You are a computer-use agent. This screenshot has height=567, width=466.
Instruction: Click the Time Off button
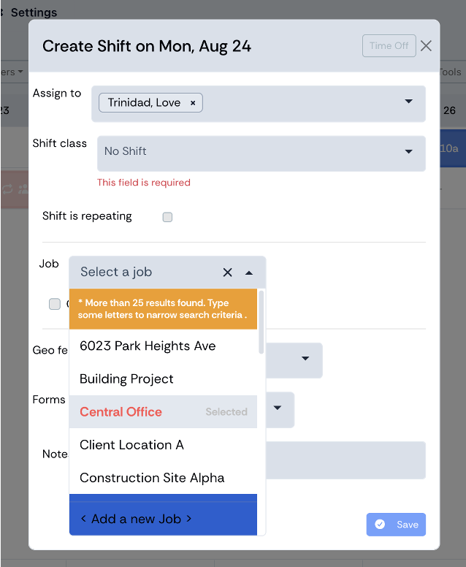point(389,46)
